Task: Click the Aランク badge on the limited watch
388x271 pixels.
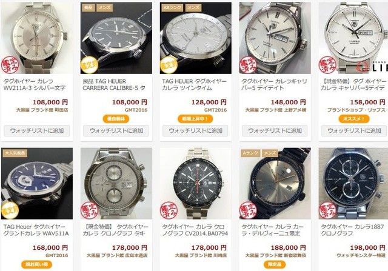Action: pos(250,153)
